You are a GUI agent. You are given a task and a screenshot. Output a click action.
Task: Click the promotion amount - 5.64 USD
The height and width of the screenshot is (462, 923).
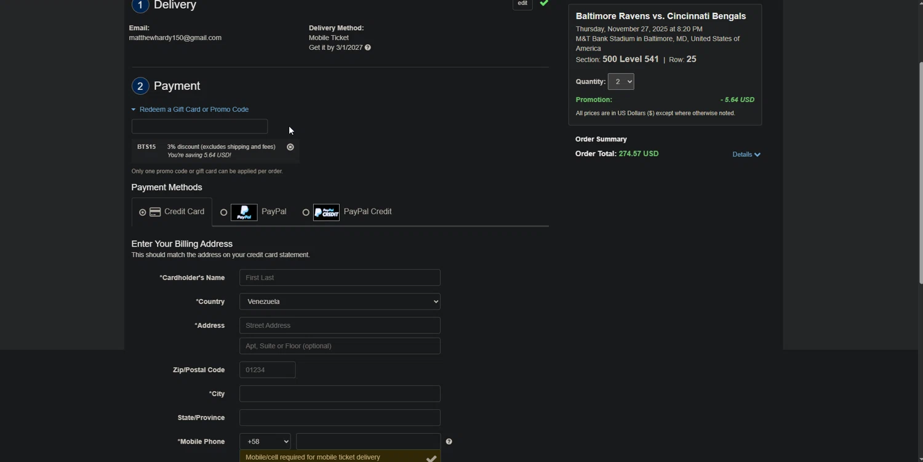737,100
